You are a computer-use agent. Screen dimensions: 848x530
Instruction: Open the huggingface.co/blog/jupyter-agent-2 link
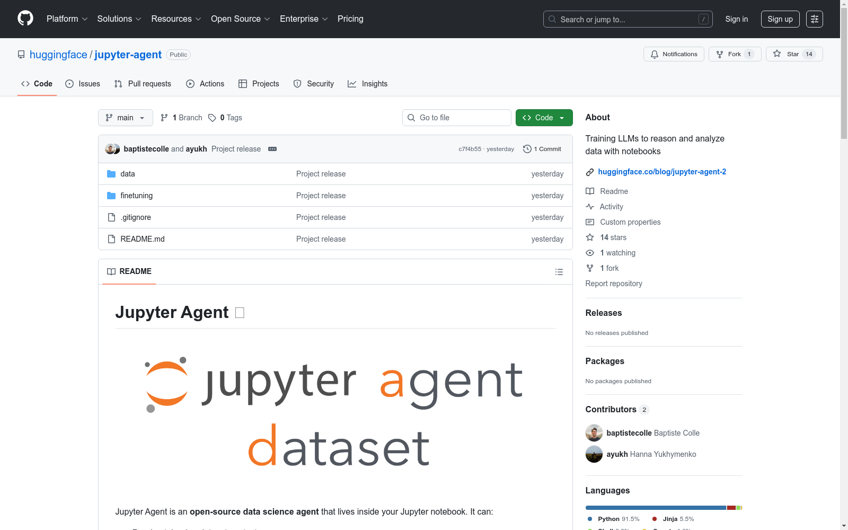[662, 172]
